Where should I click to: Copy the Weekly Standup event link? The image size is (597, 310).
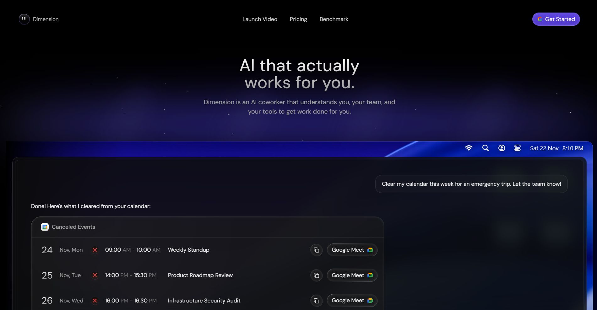tap(317, 250)
